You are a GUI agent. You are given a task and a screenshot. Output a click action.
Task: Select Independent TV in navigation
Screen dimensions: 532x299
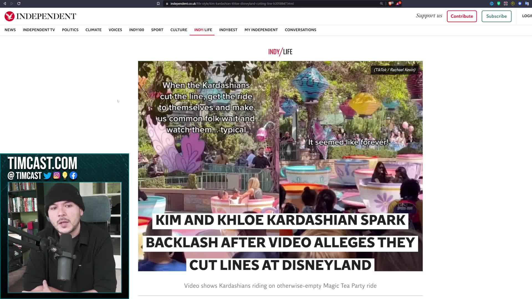[39, 30]
